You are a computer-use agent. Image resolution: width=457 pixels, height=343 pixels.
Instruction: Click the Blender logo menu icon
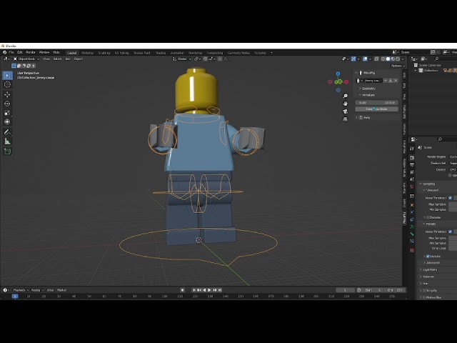[5, 52]
